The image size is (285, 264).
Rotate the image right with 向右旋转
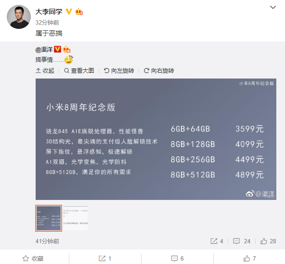click(x=159, y=71)
